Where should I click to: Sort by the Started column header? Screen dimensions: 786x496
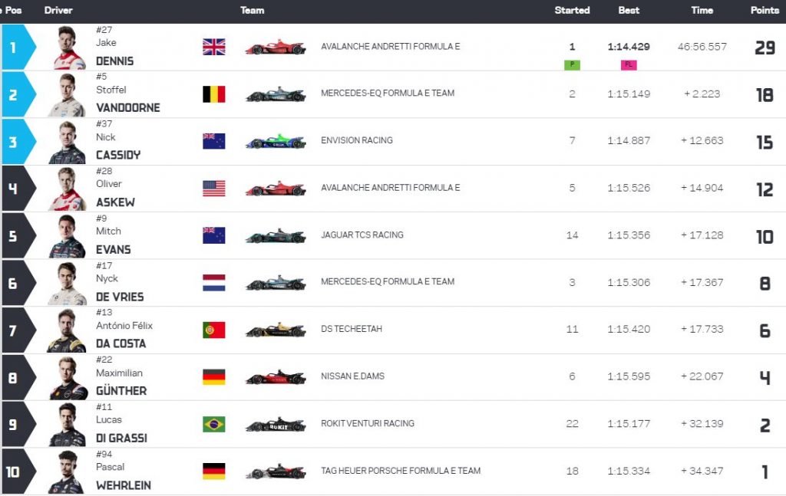572,10
